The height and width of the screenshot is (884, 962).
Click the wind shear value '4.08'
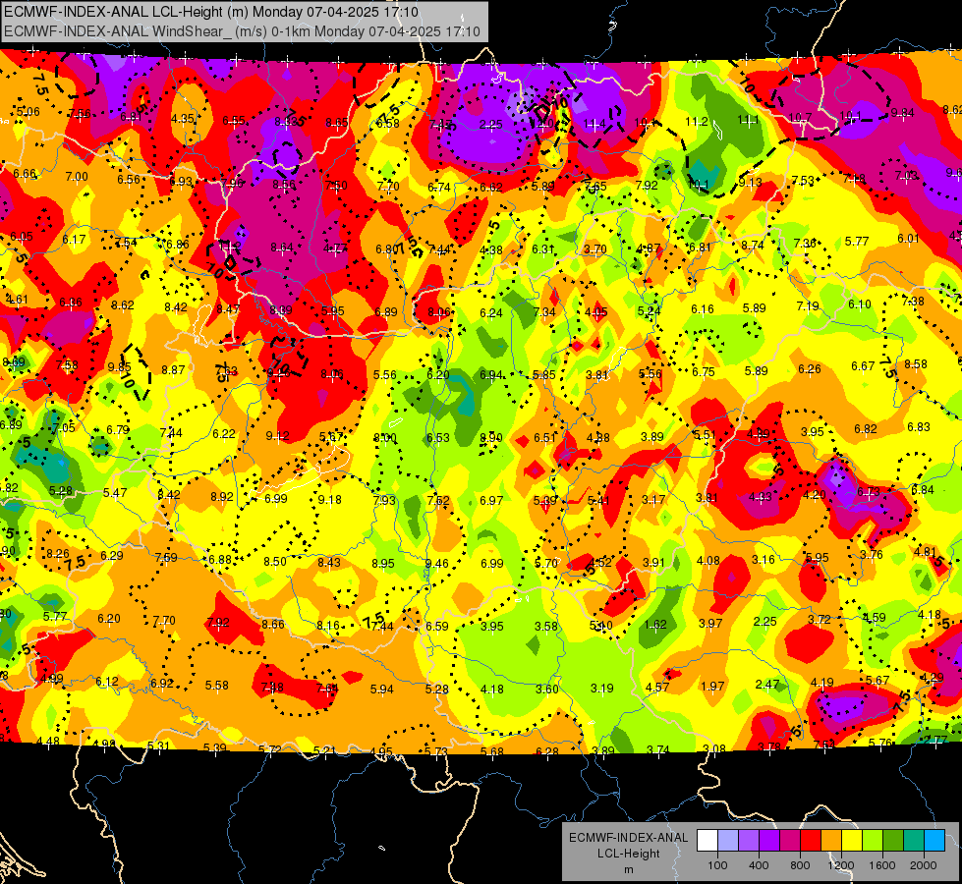pos(708,561)
